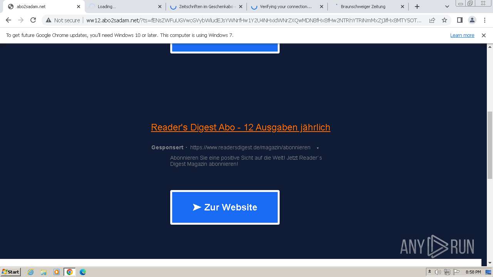Open Microsoft Edge from the taskbar
Screen dimensions: 493x277
(x=83, y=272)
